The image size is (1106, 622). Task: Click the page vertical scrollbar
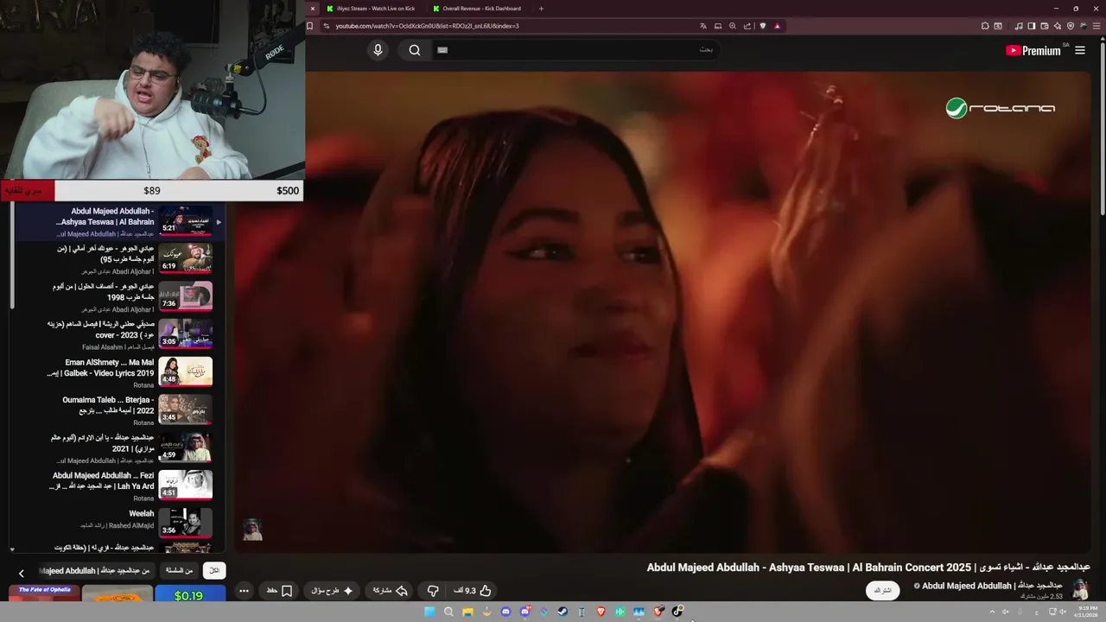(1102, 130)
